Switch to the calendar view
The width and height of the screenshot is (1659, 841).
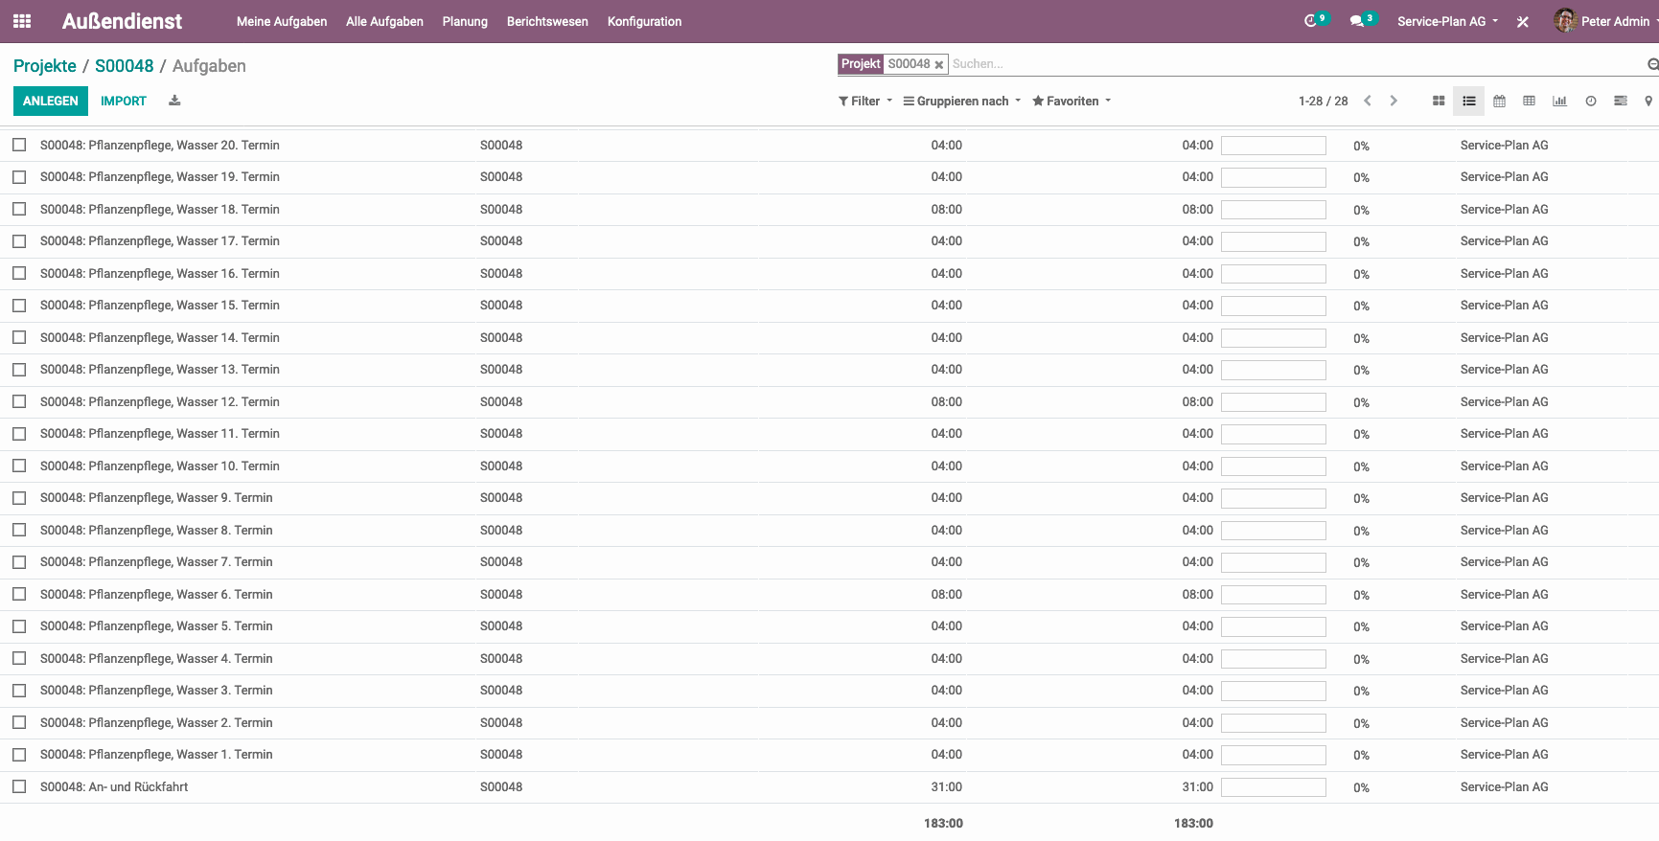1499,101
